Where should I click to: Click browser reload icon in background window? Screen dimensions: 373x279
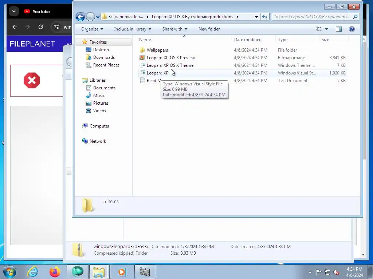tap(41, 27)
